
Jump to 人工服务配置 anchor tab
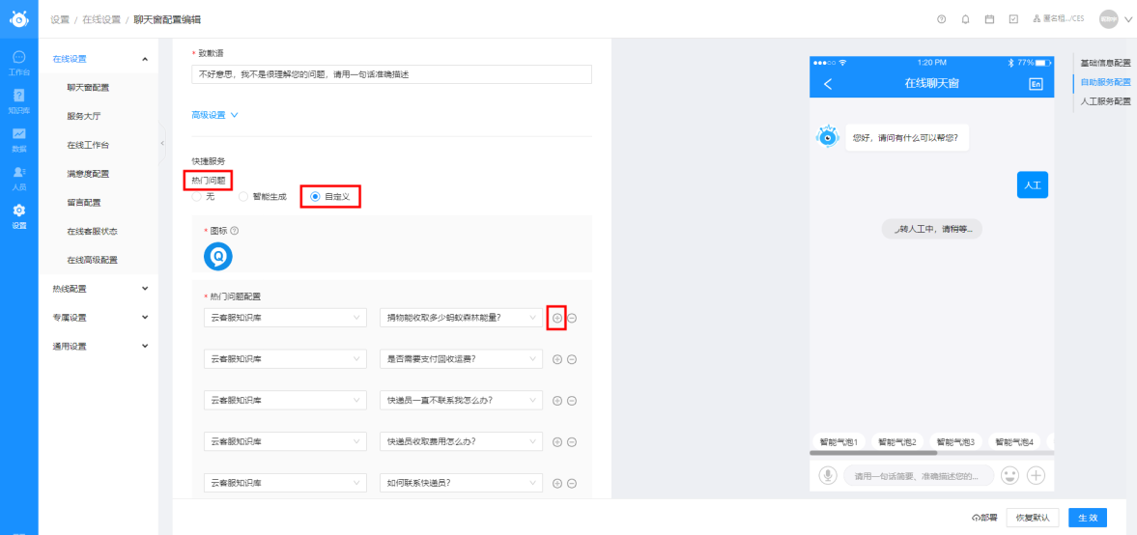tap(1105, 102)
